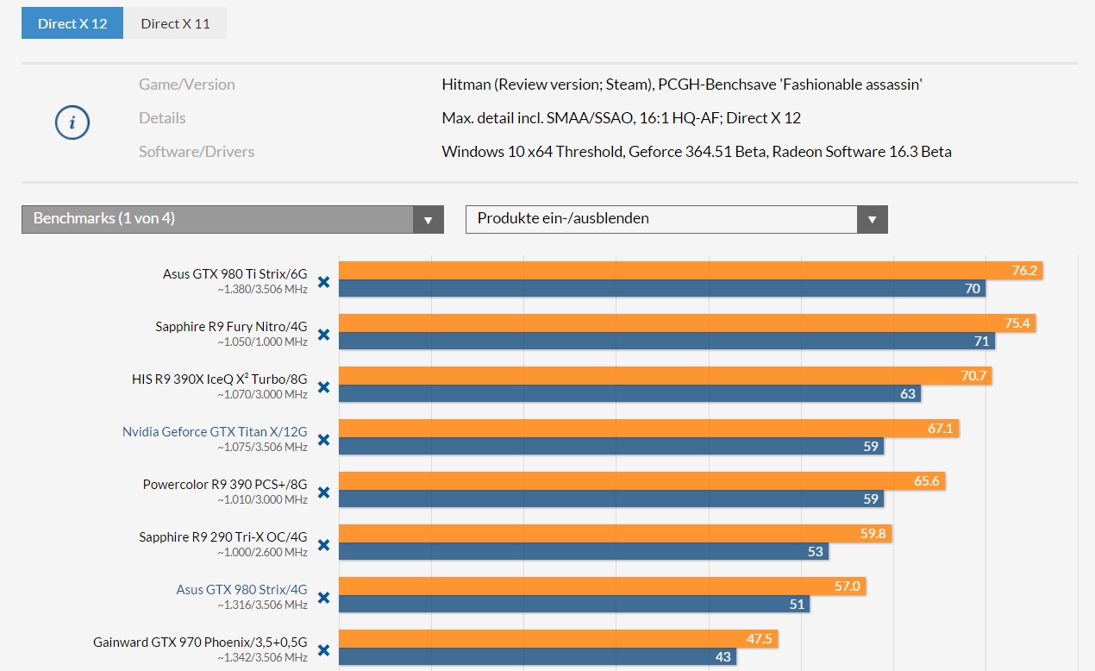Image resolution: width=1095 pixels, height=671 pixels.
Task: Remove Asus GTX 980 Strix/4G via X
Action: tap(323, 597)
